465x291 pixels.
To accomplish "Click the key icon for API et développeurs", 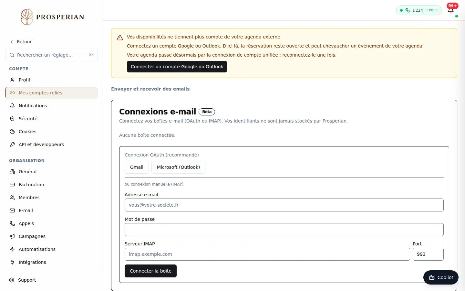I will 12,145.
